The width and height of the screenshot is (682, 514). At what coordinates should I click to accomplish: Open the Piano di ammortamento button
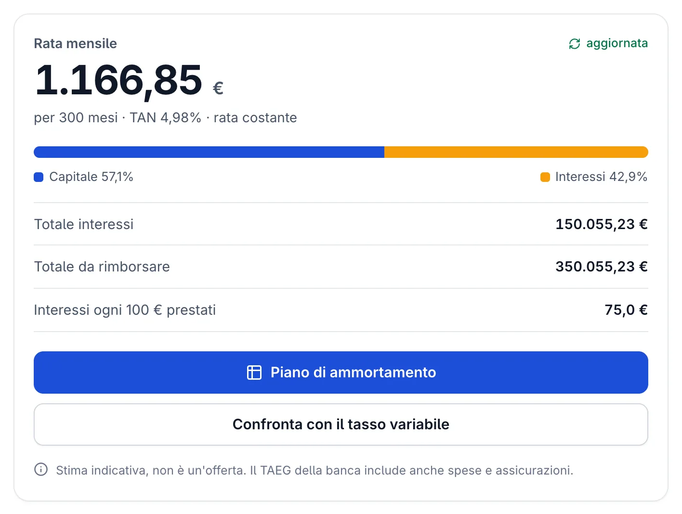[341, 373]
